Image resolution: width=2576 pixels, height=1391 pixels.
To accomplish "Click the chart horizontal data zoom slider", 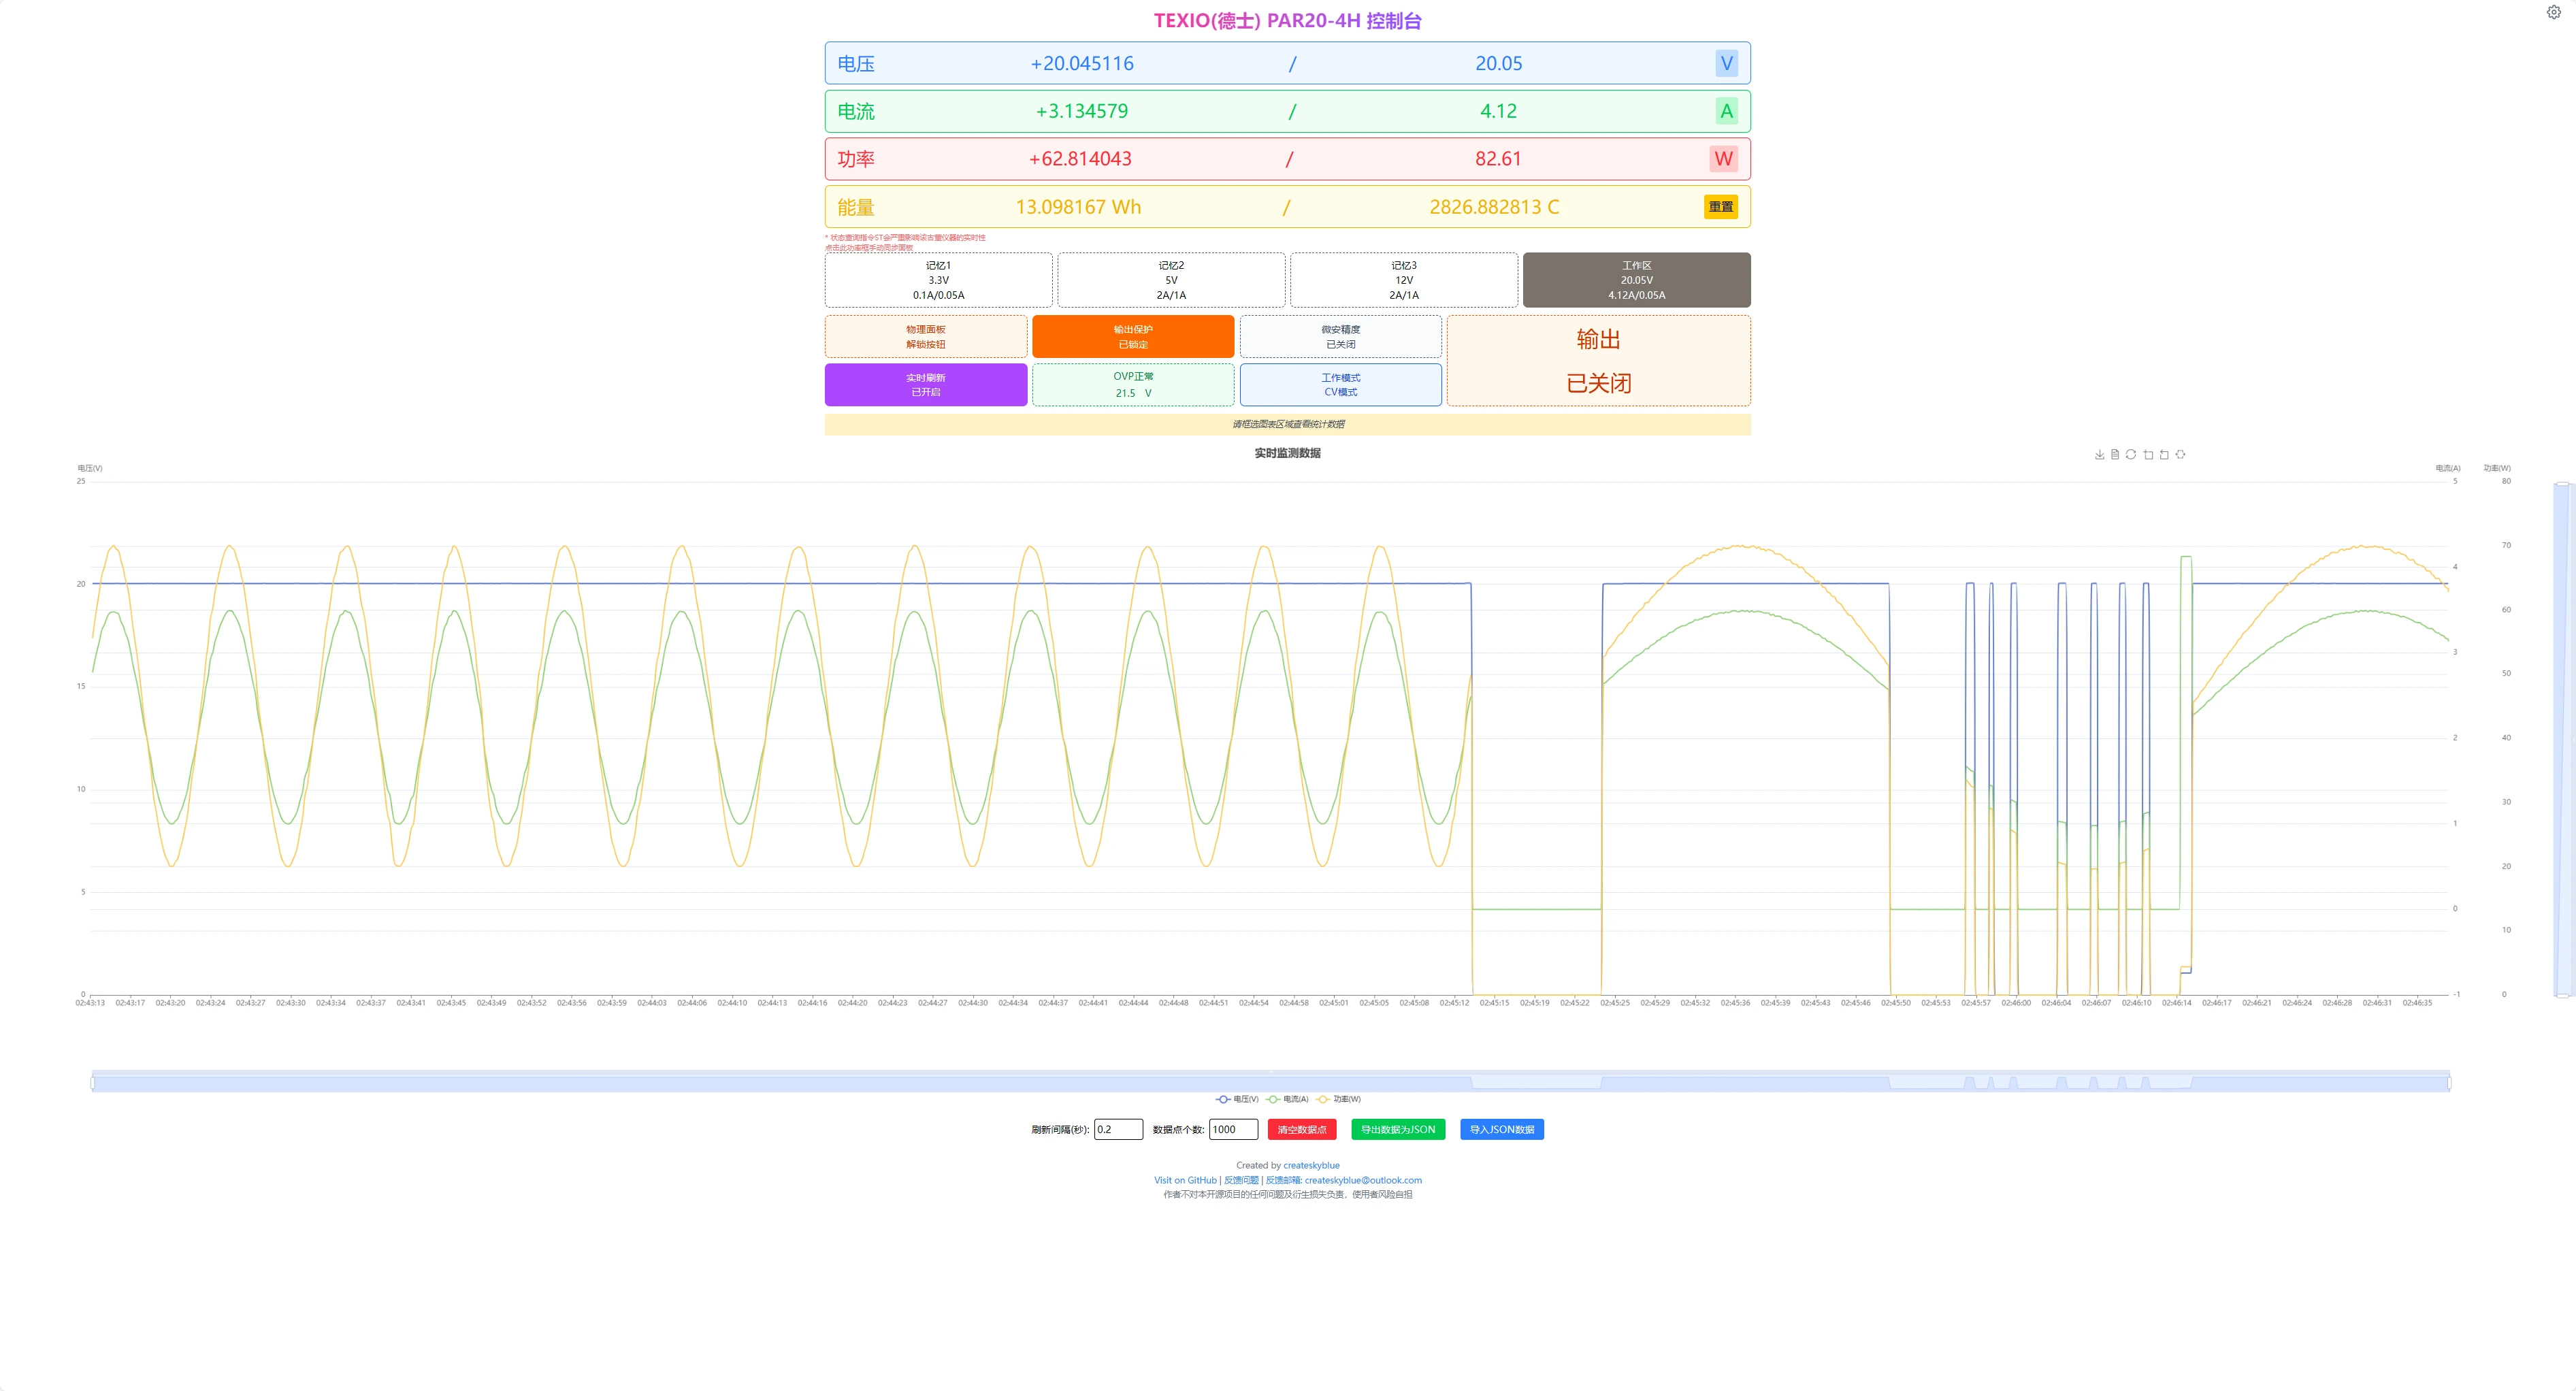I will [x=1270, y=1082].
